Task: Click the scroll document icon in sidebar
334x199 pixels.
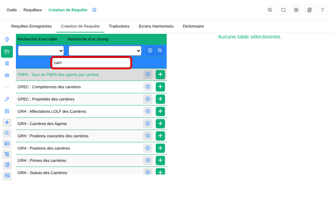Action: [x=7, y=154]
